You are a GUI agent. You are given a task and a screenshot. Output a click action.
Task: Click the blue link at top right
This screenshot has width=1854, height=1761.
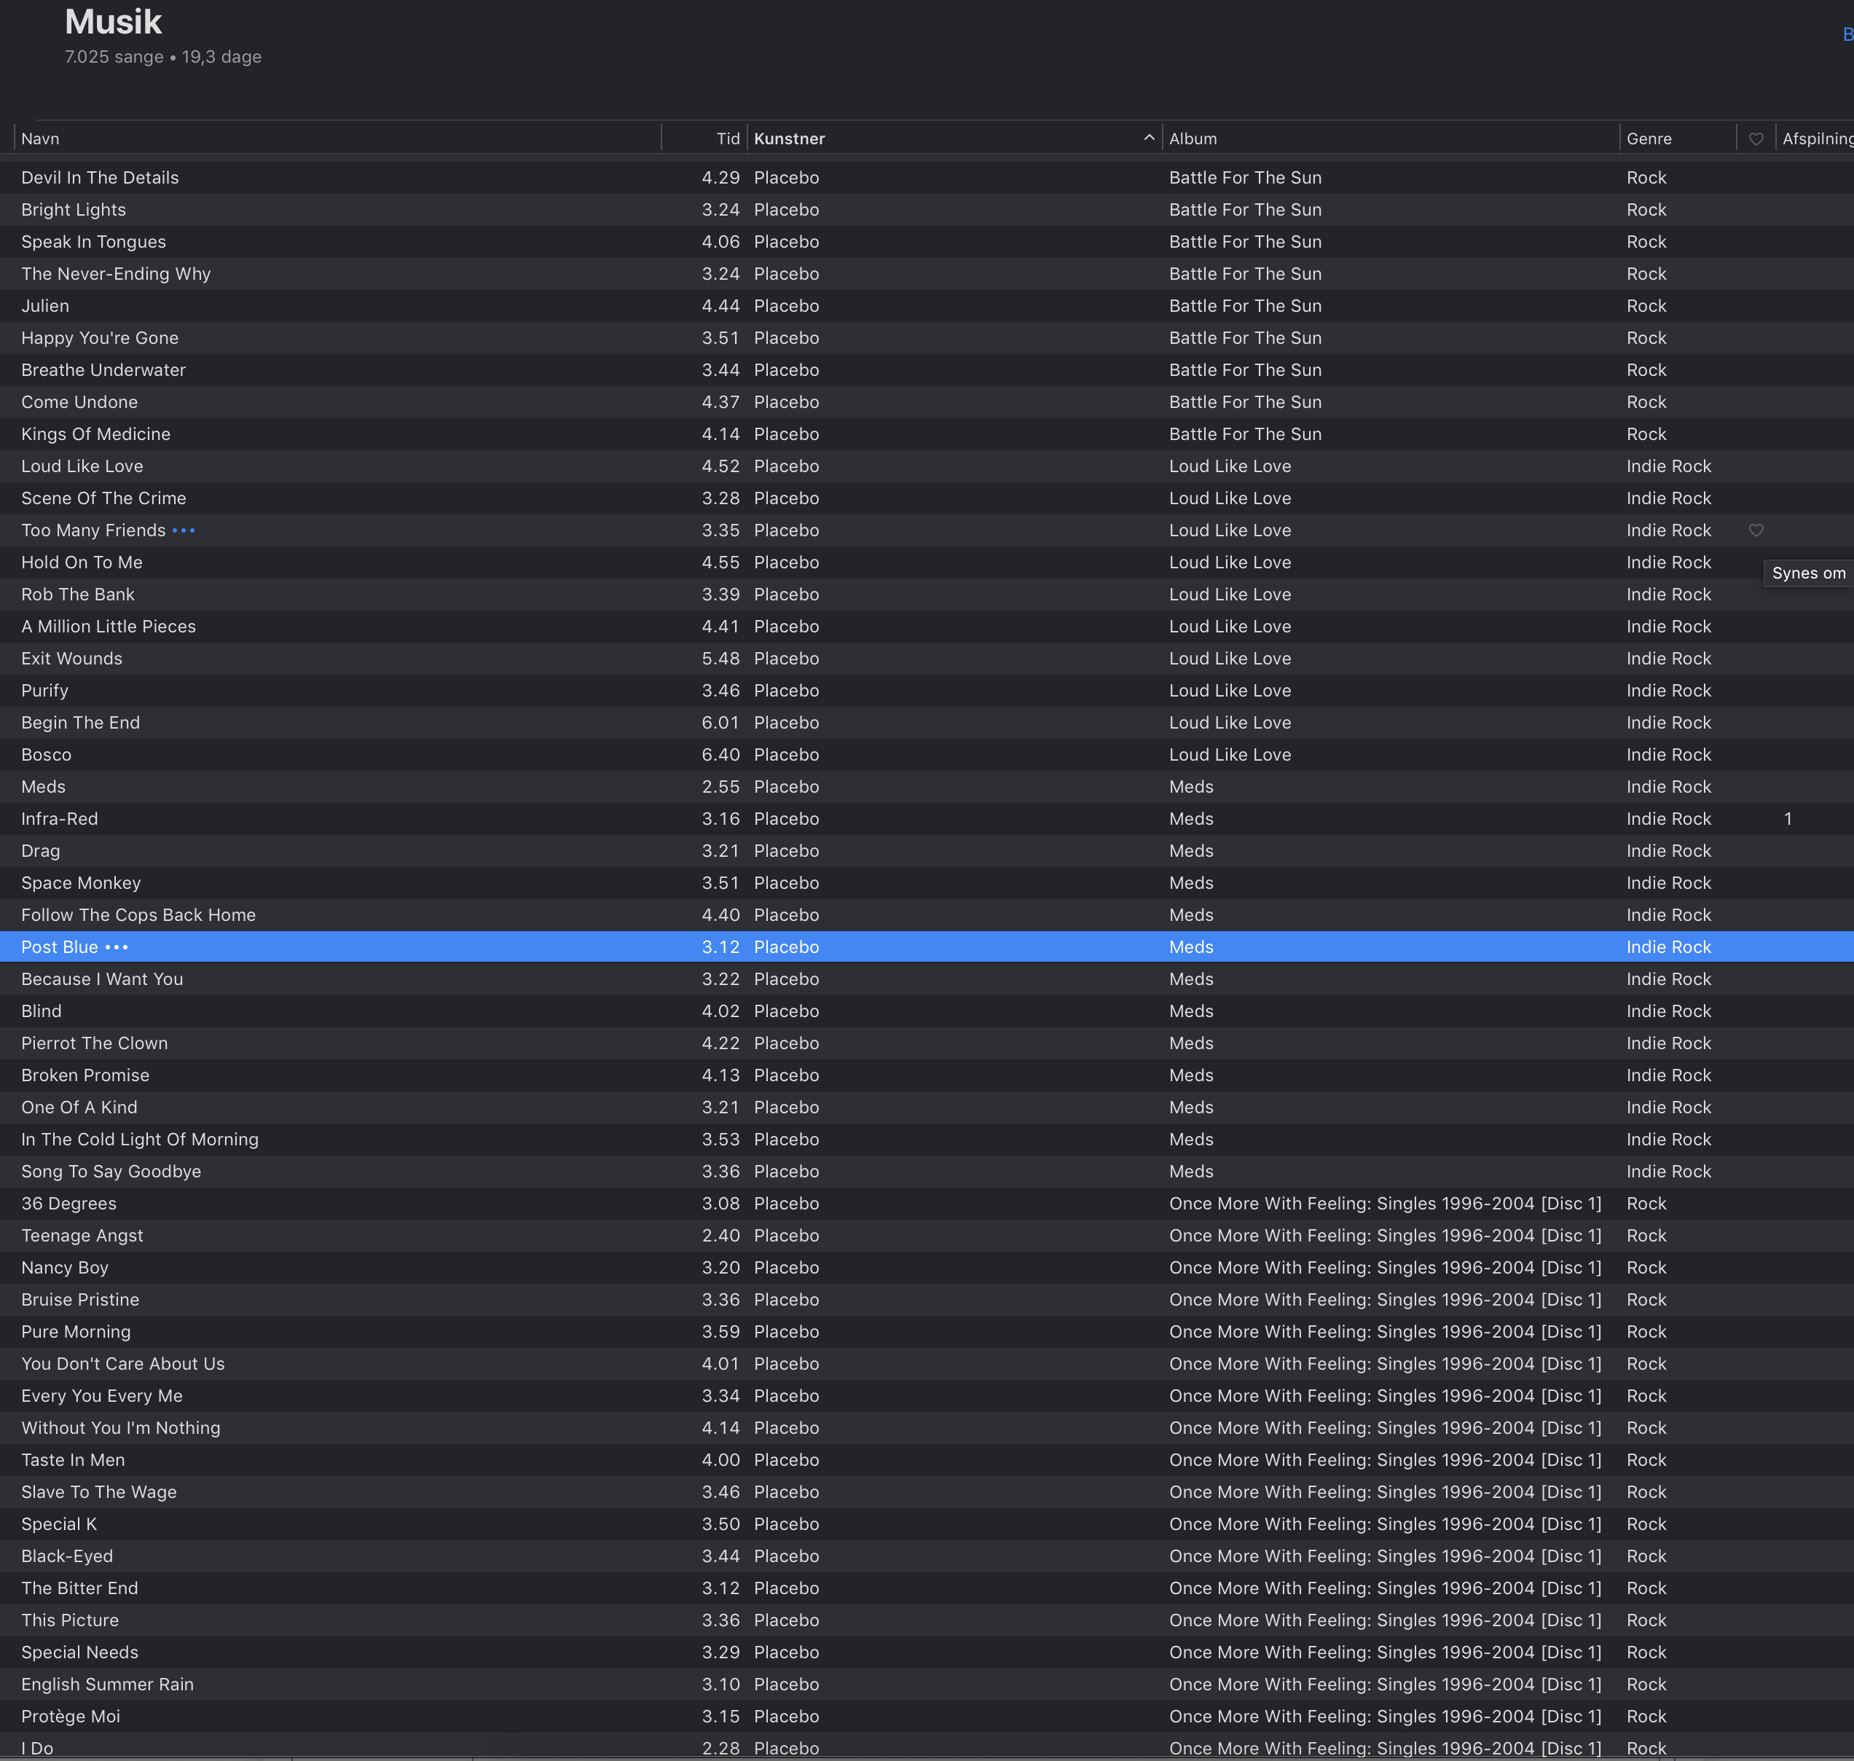tap(1847, 35)
